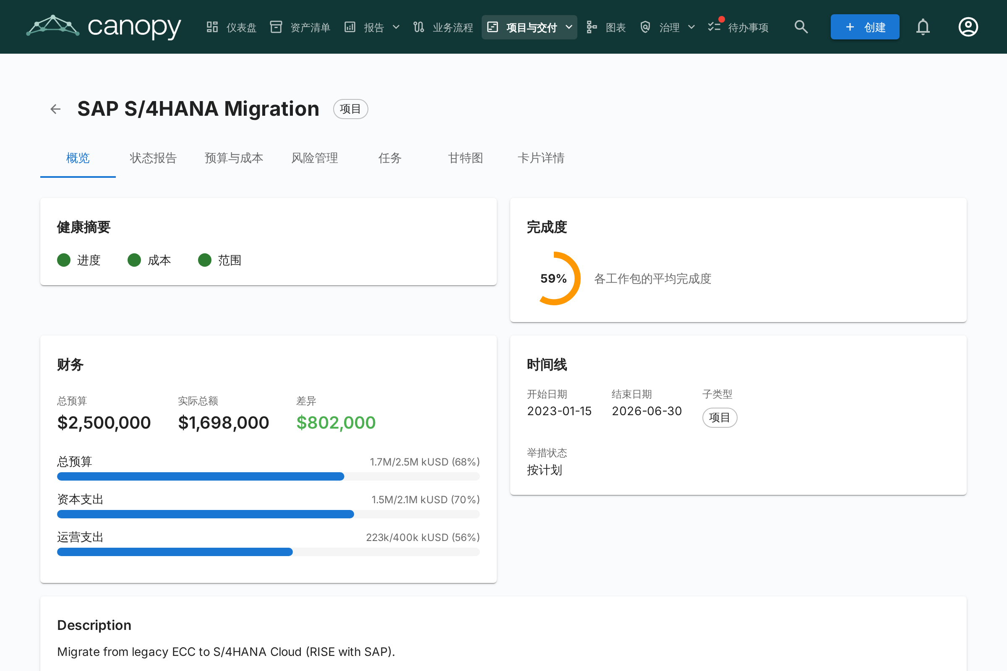Switch to the 风险管理 tab
This screenshot has height=671, width=1007.
[315, 159]
